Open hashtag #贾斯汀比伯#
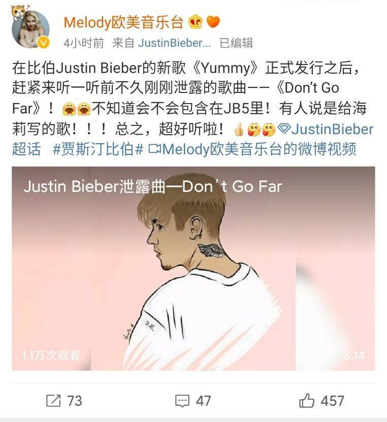The image size is (387, 422). click(98, 149)
